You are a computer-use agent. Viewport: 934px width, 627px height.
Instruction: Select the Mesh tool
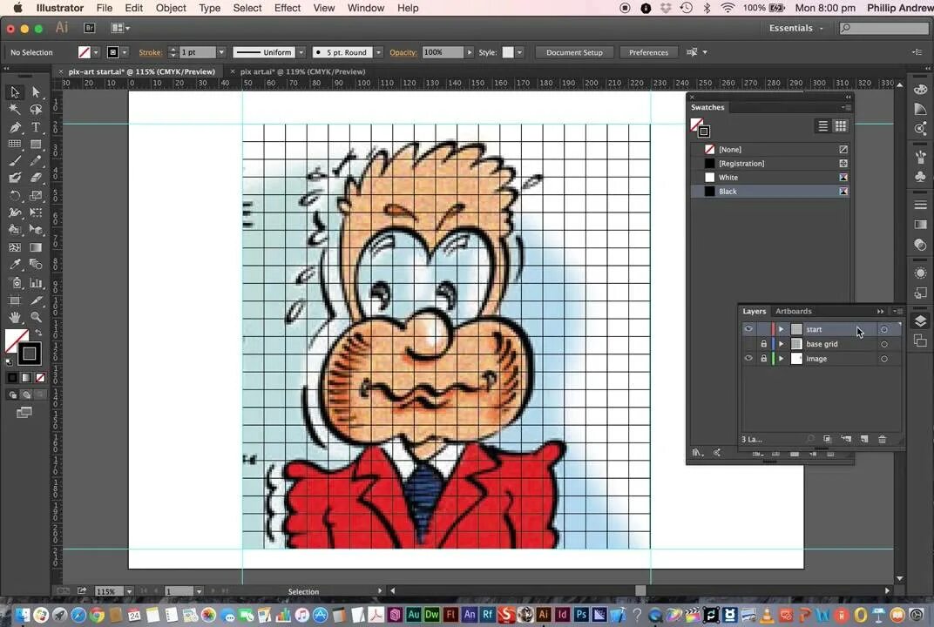pos(15,247)
